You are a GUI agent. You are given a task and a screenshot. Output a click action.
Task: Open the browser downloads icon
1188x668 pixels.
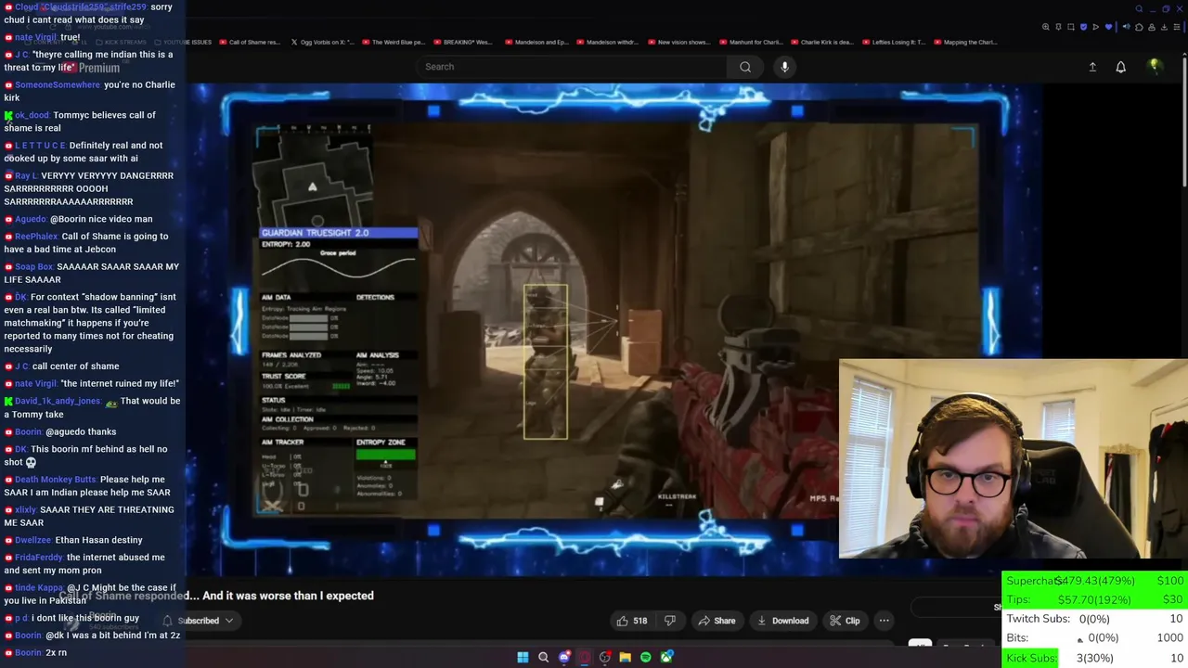pyautogui.click(x=1164, y=27)
